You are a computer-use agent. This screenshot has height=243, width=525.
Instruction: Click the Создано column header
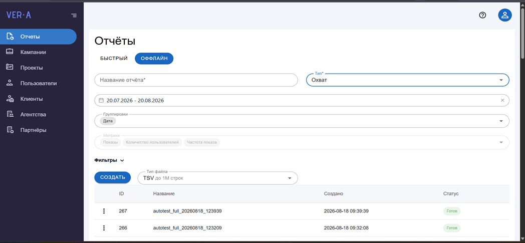pyautogui.click(x=334, y=194)
